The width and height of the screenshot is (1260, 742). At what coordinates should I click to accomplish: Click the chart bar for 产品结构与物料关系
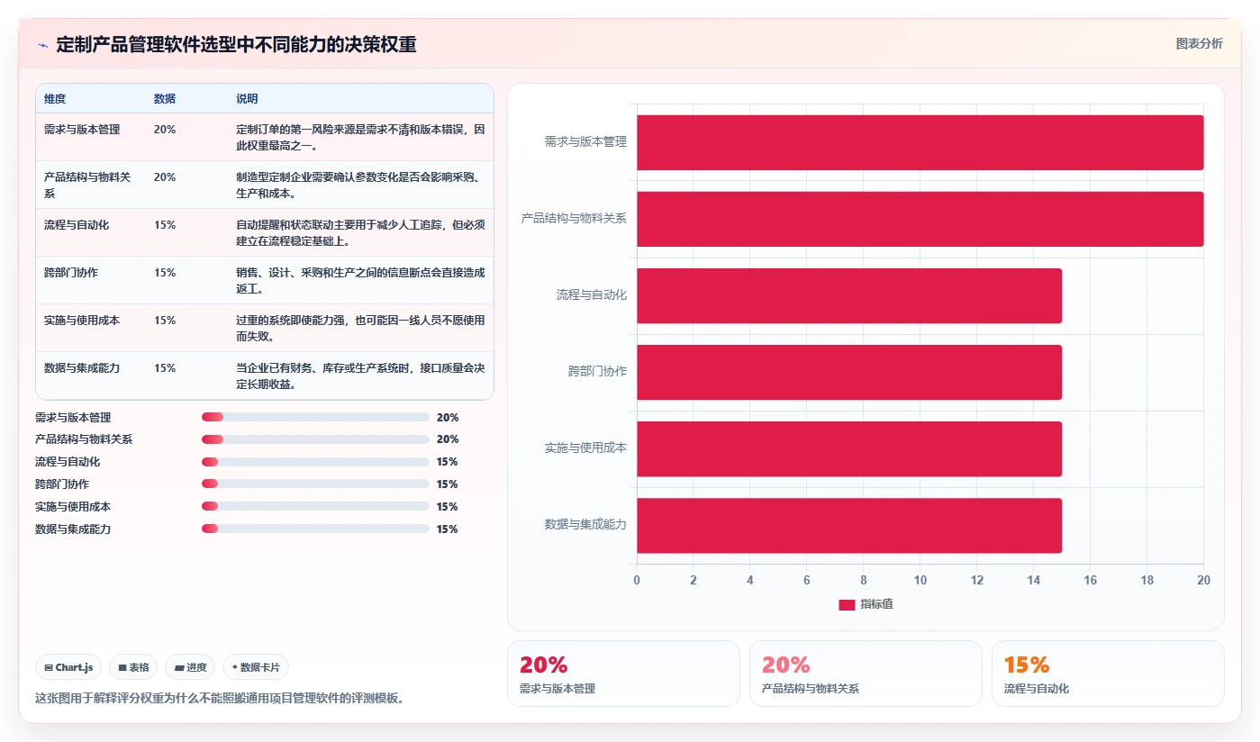pyautogui.click(x=920, y=219)
